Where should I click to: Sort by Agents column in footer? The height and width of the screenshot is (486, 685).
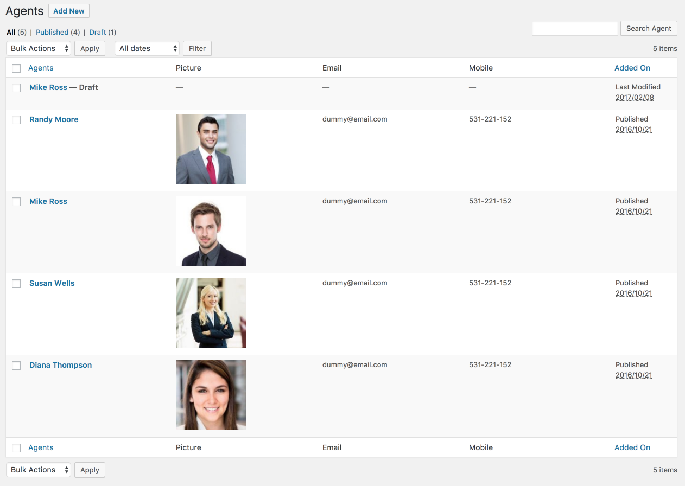coord(41,447)
